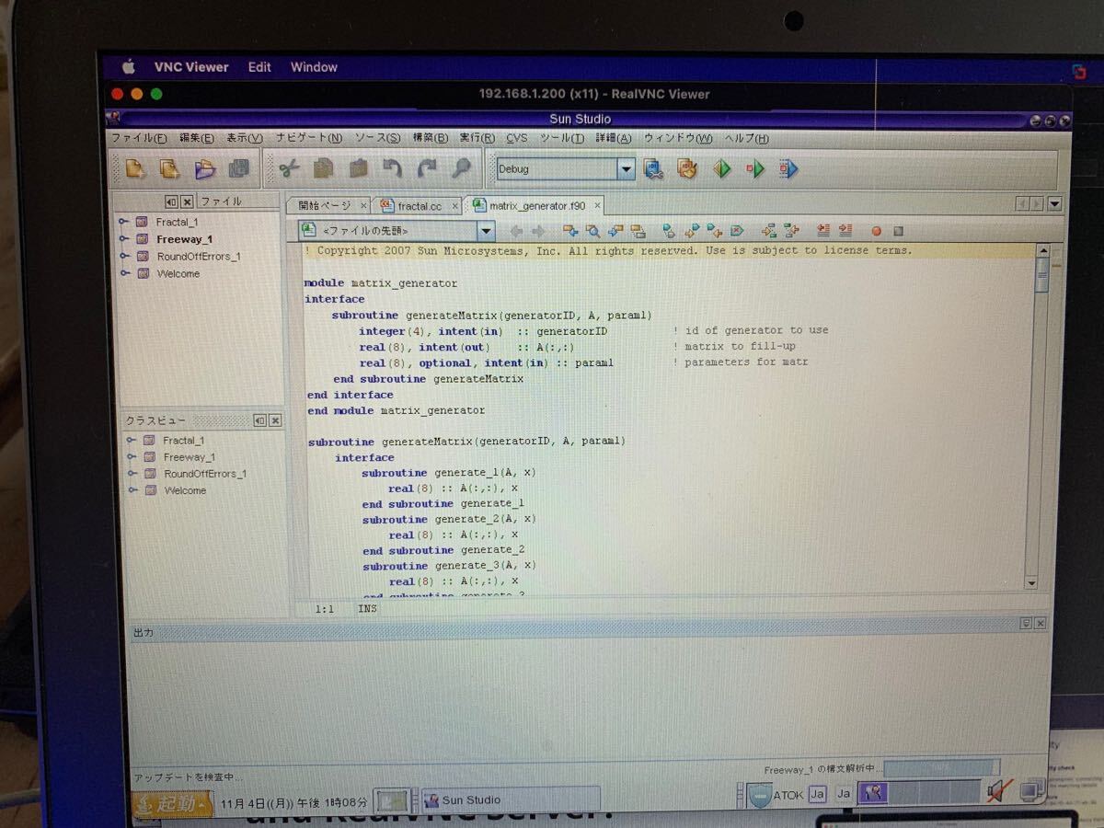Click the Debug Main Project icon
This screenshot has height=828, width=1104.
(755, 169)
